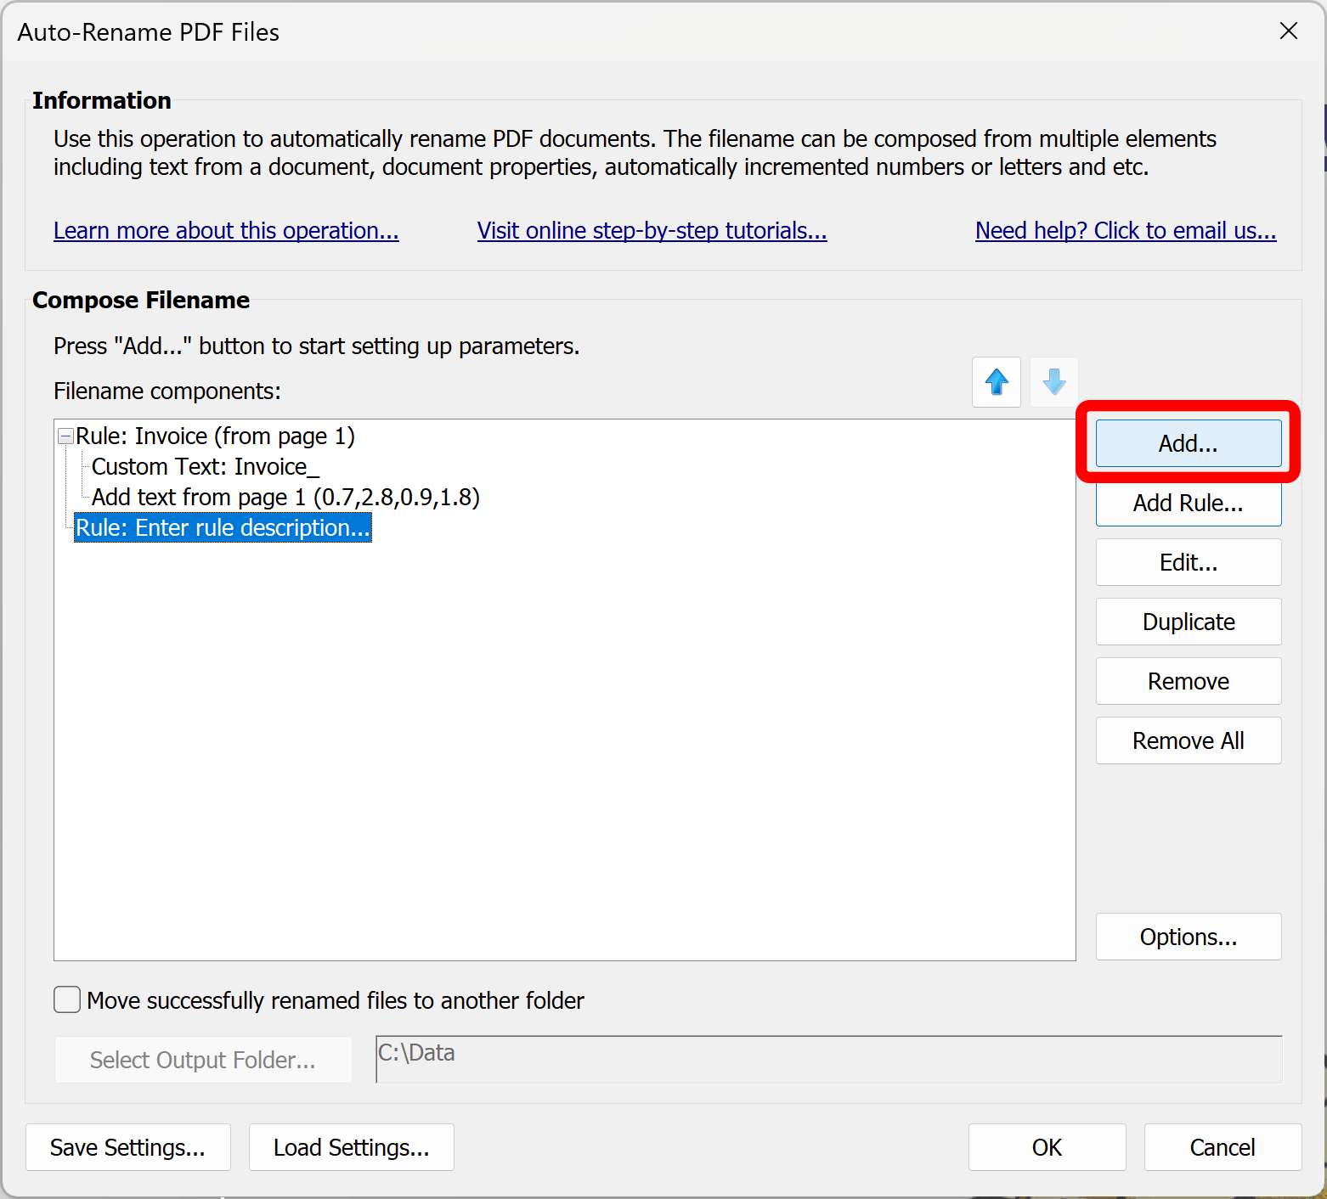Remove the selected component

pos(1188,681)
